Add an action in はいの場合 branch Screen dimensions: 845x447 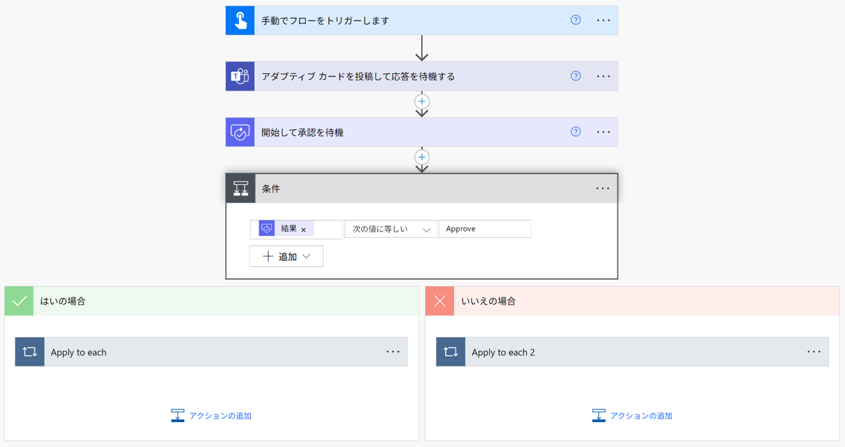(211, 415)
